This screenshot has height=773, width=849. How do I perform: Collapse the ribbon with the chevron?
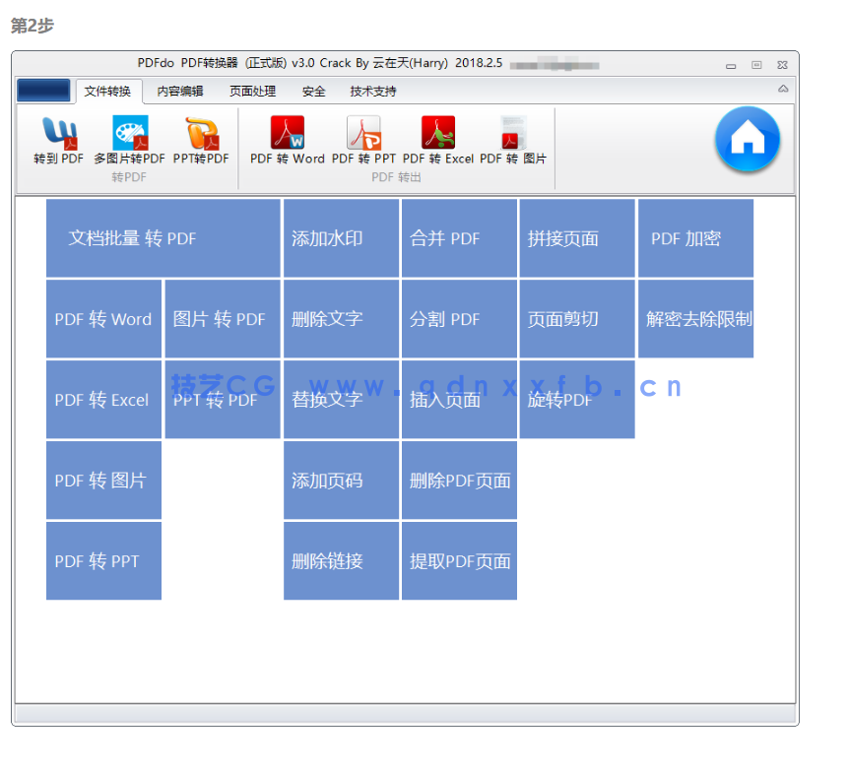click(783, 89)
